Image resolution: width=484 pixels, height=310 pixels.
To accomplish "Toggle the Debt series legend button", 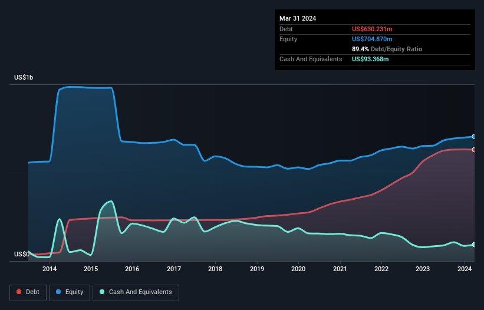I will (x=28, y=292).
